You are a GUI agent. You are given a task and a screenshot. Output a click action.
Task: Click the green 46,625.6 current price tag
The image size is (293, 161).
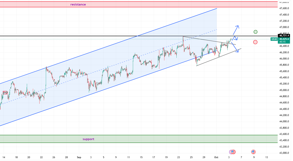coord(285,39)
